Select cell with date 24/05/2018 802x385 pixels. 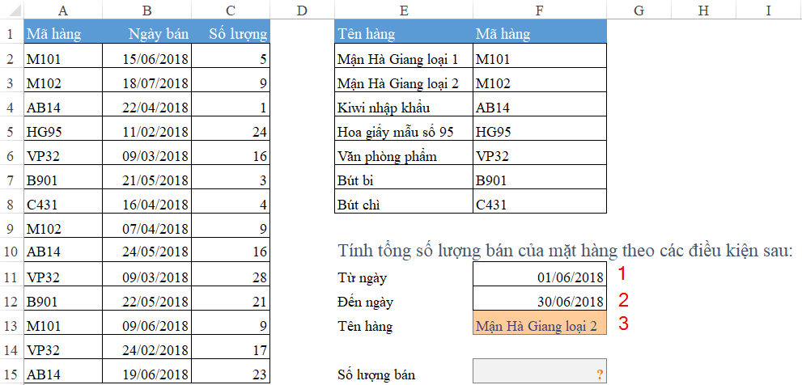[146, 250]
